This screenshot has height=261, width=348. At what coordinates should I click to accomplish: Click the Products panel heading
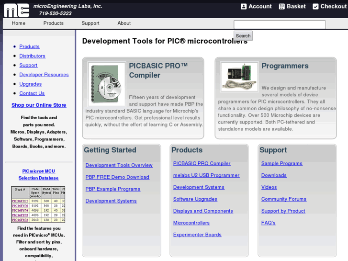tap(187, 150)
